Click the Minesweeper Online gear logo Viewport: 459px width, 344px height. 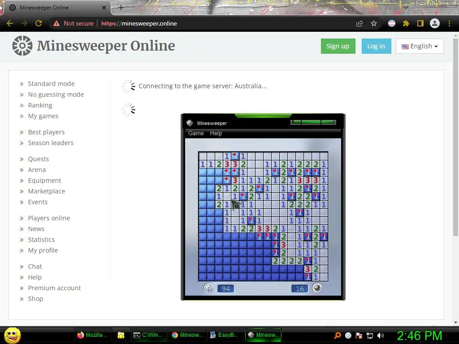tap(22, 46)
